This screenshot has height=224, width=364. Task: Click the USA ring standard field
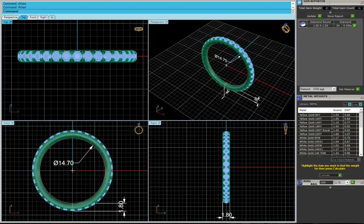(x=326, y=182)
